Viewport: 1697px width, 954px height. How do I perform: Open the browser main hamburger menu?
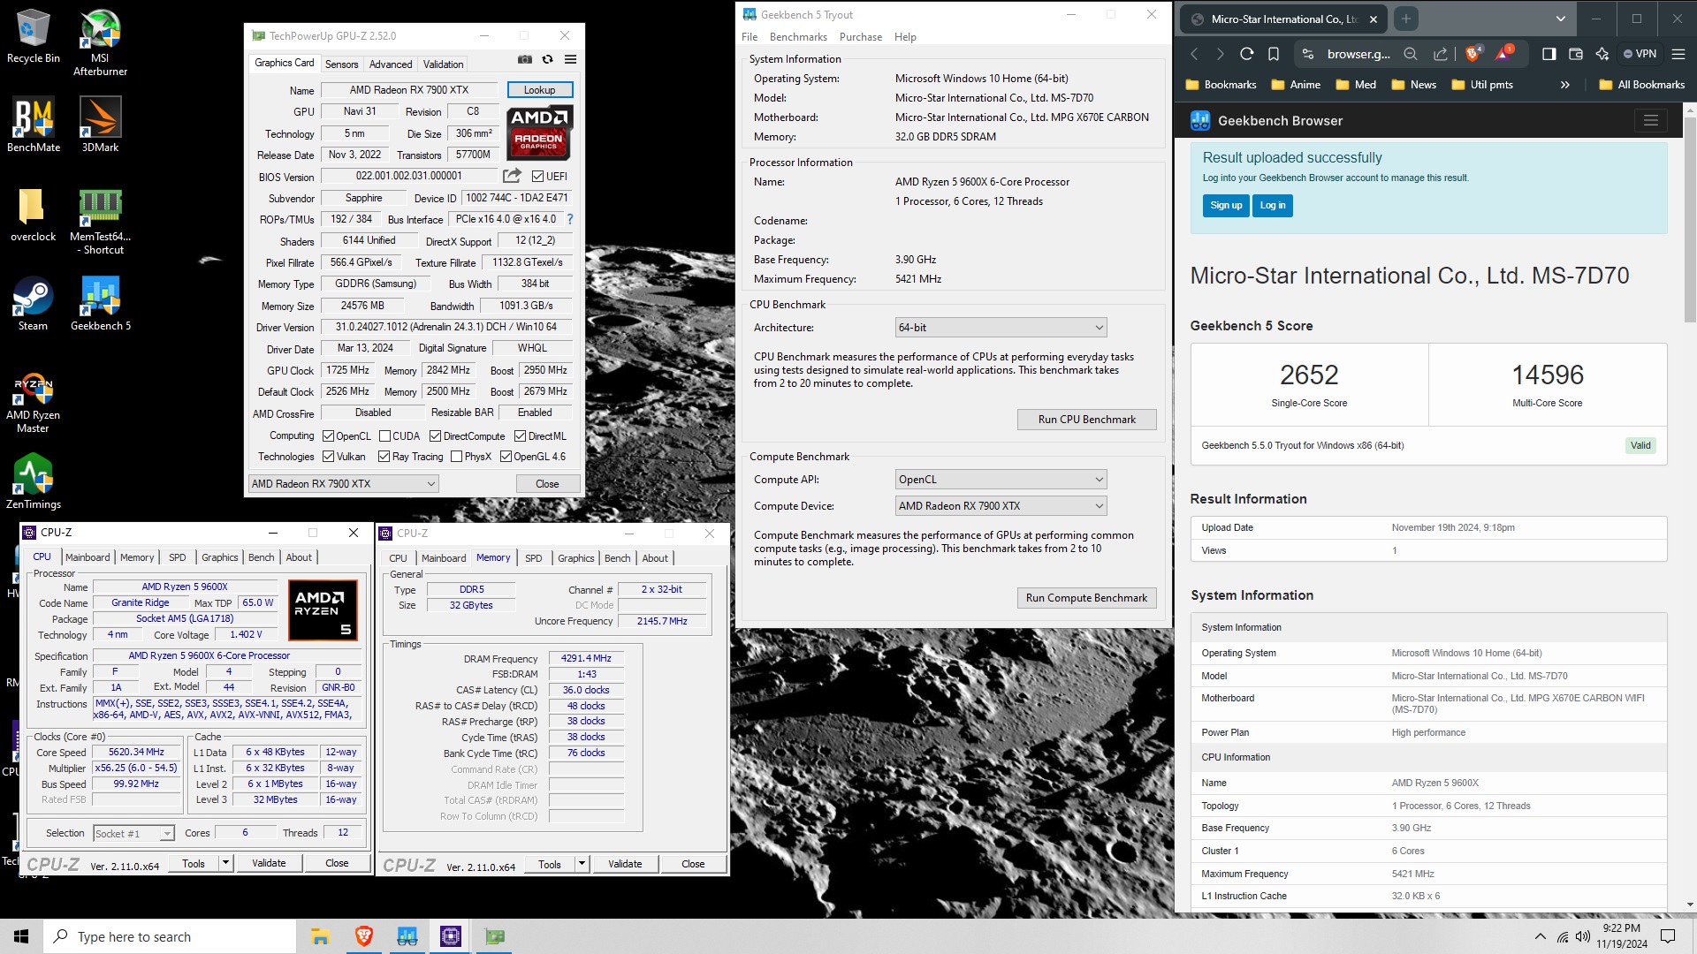pos(1678,54)
